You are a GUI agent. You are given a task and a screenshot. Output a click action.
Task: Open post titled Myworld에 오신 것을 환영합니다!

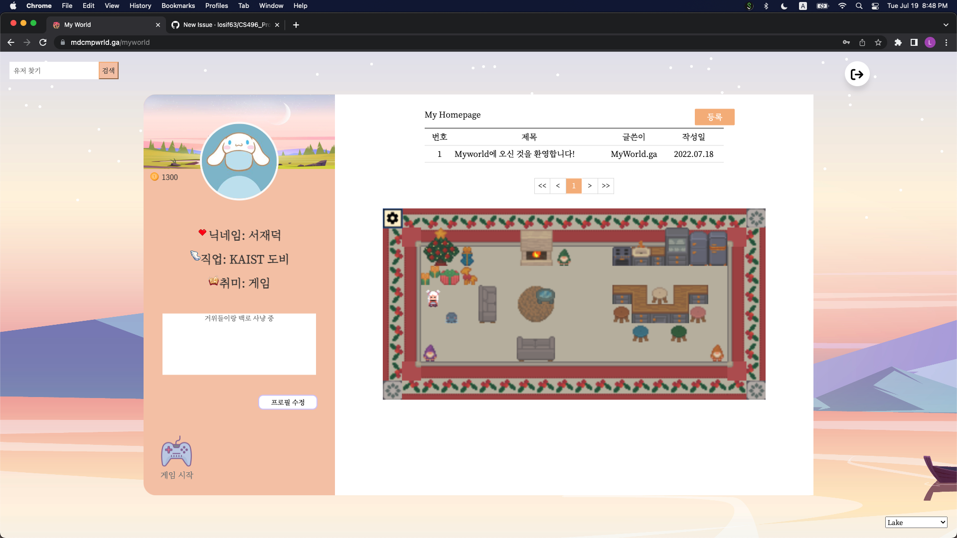514,154
